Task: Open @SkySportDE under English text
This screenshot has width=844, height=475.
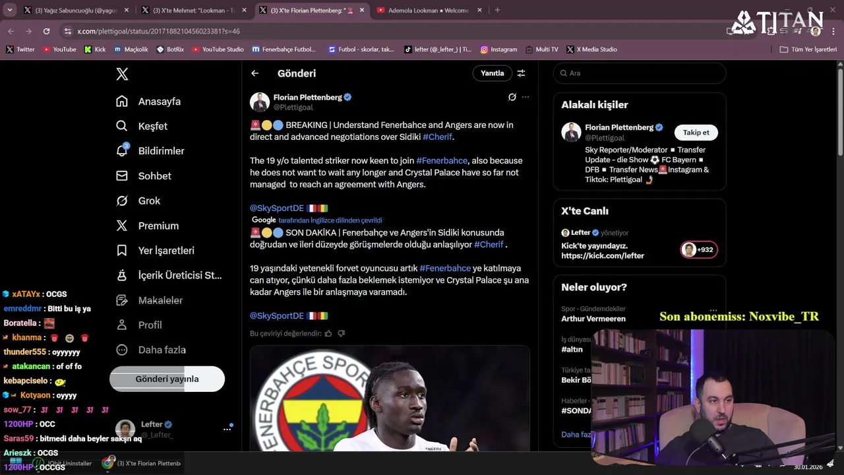Action: click(276, 208)
